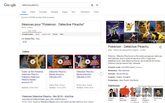
Task: Open Paramètres menu
Action: point(85,12)
